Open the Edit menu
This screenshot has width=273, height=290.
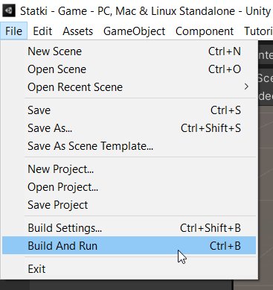[x=42, y=31]
